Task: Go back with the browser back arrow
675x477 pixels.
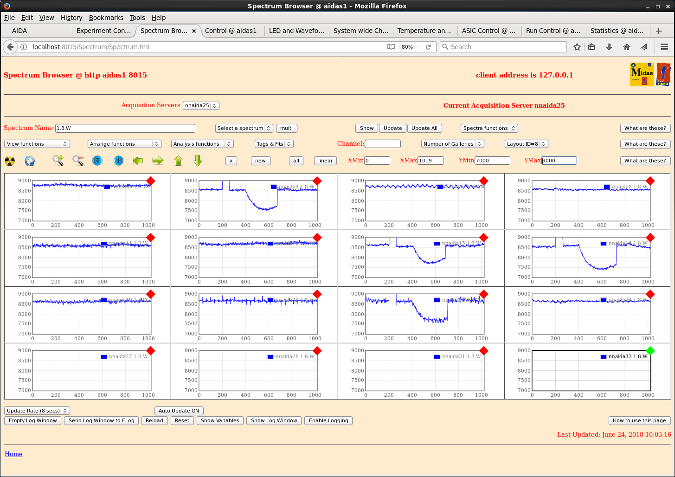Action: click(x=10, y=47)
